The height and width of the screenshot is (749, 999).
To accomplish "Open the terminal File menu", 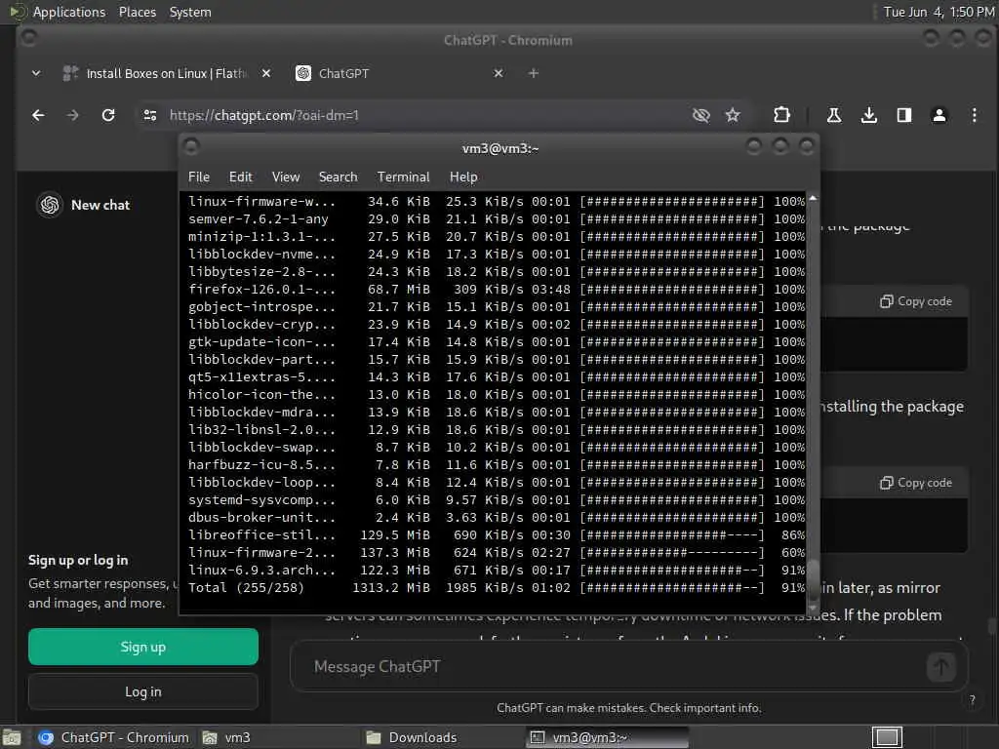I will tap(199, 177).
